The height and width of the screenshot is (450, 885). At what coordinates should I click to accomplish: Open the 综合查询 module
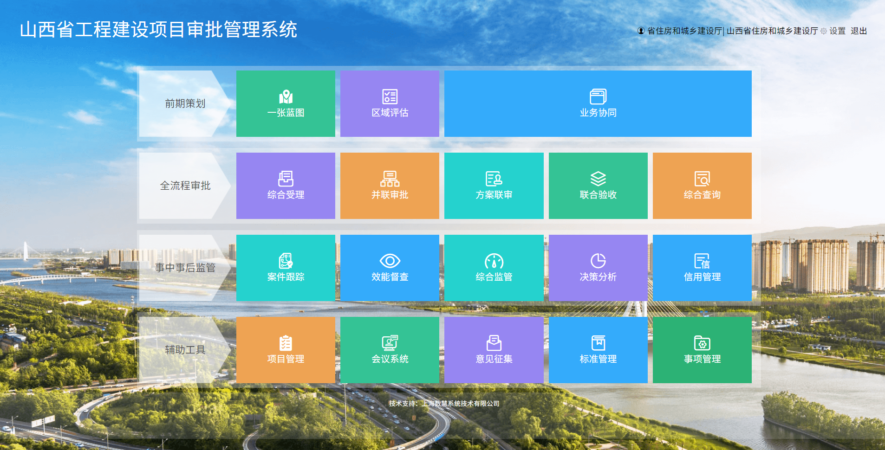pyautogui.click(x=702, y=186)
